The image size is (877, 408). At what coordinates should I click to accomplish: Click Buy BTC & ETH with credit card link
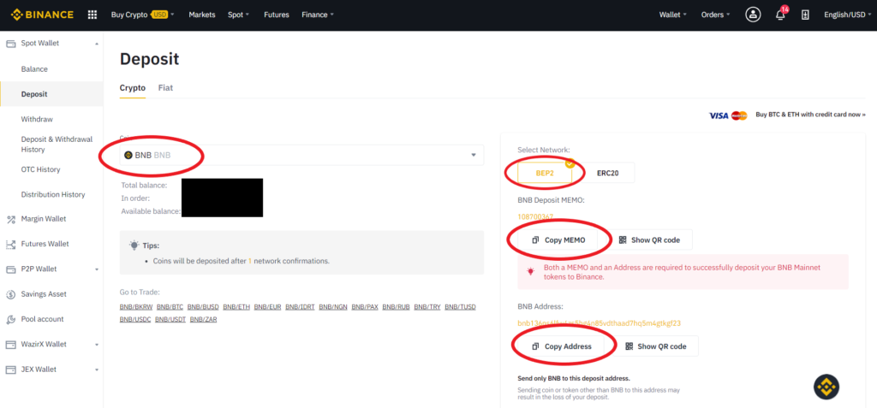pyautogui.click(x=810, y=115)
